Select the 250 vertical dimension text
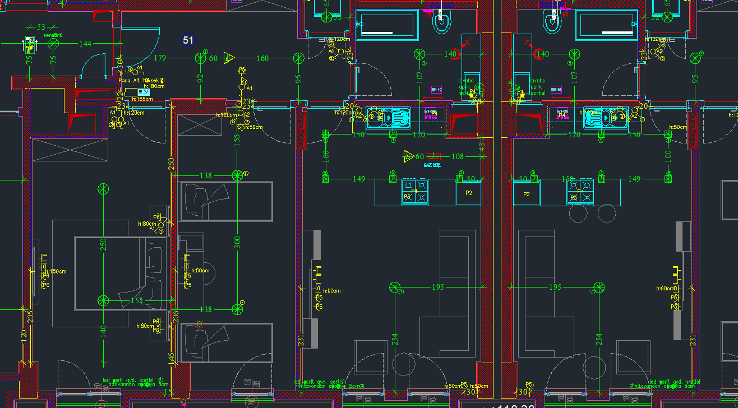The image size is (738, 408). point(103,245)
